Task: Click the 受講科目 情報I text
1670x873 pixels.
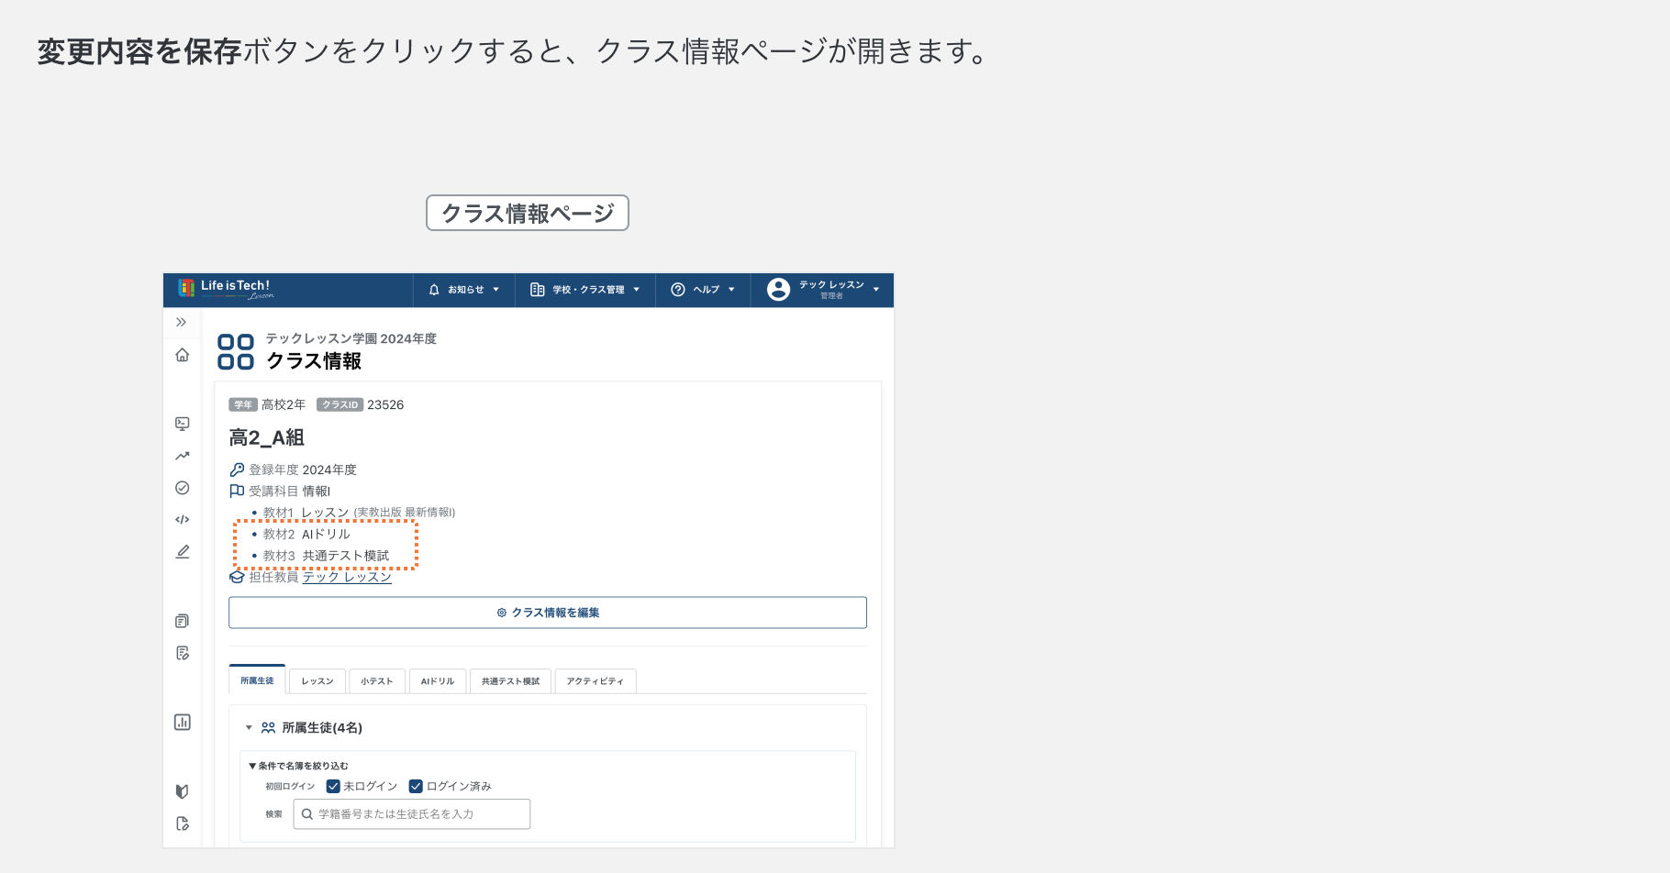Action: click(x=290, y=491)
